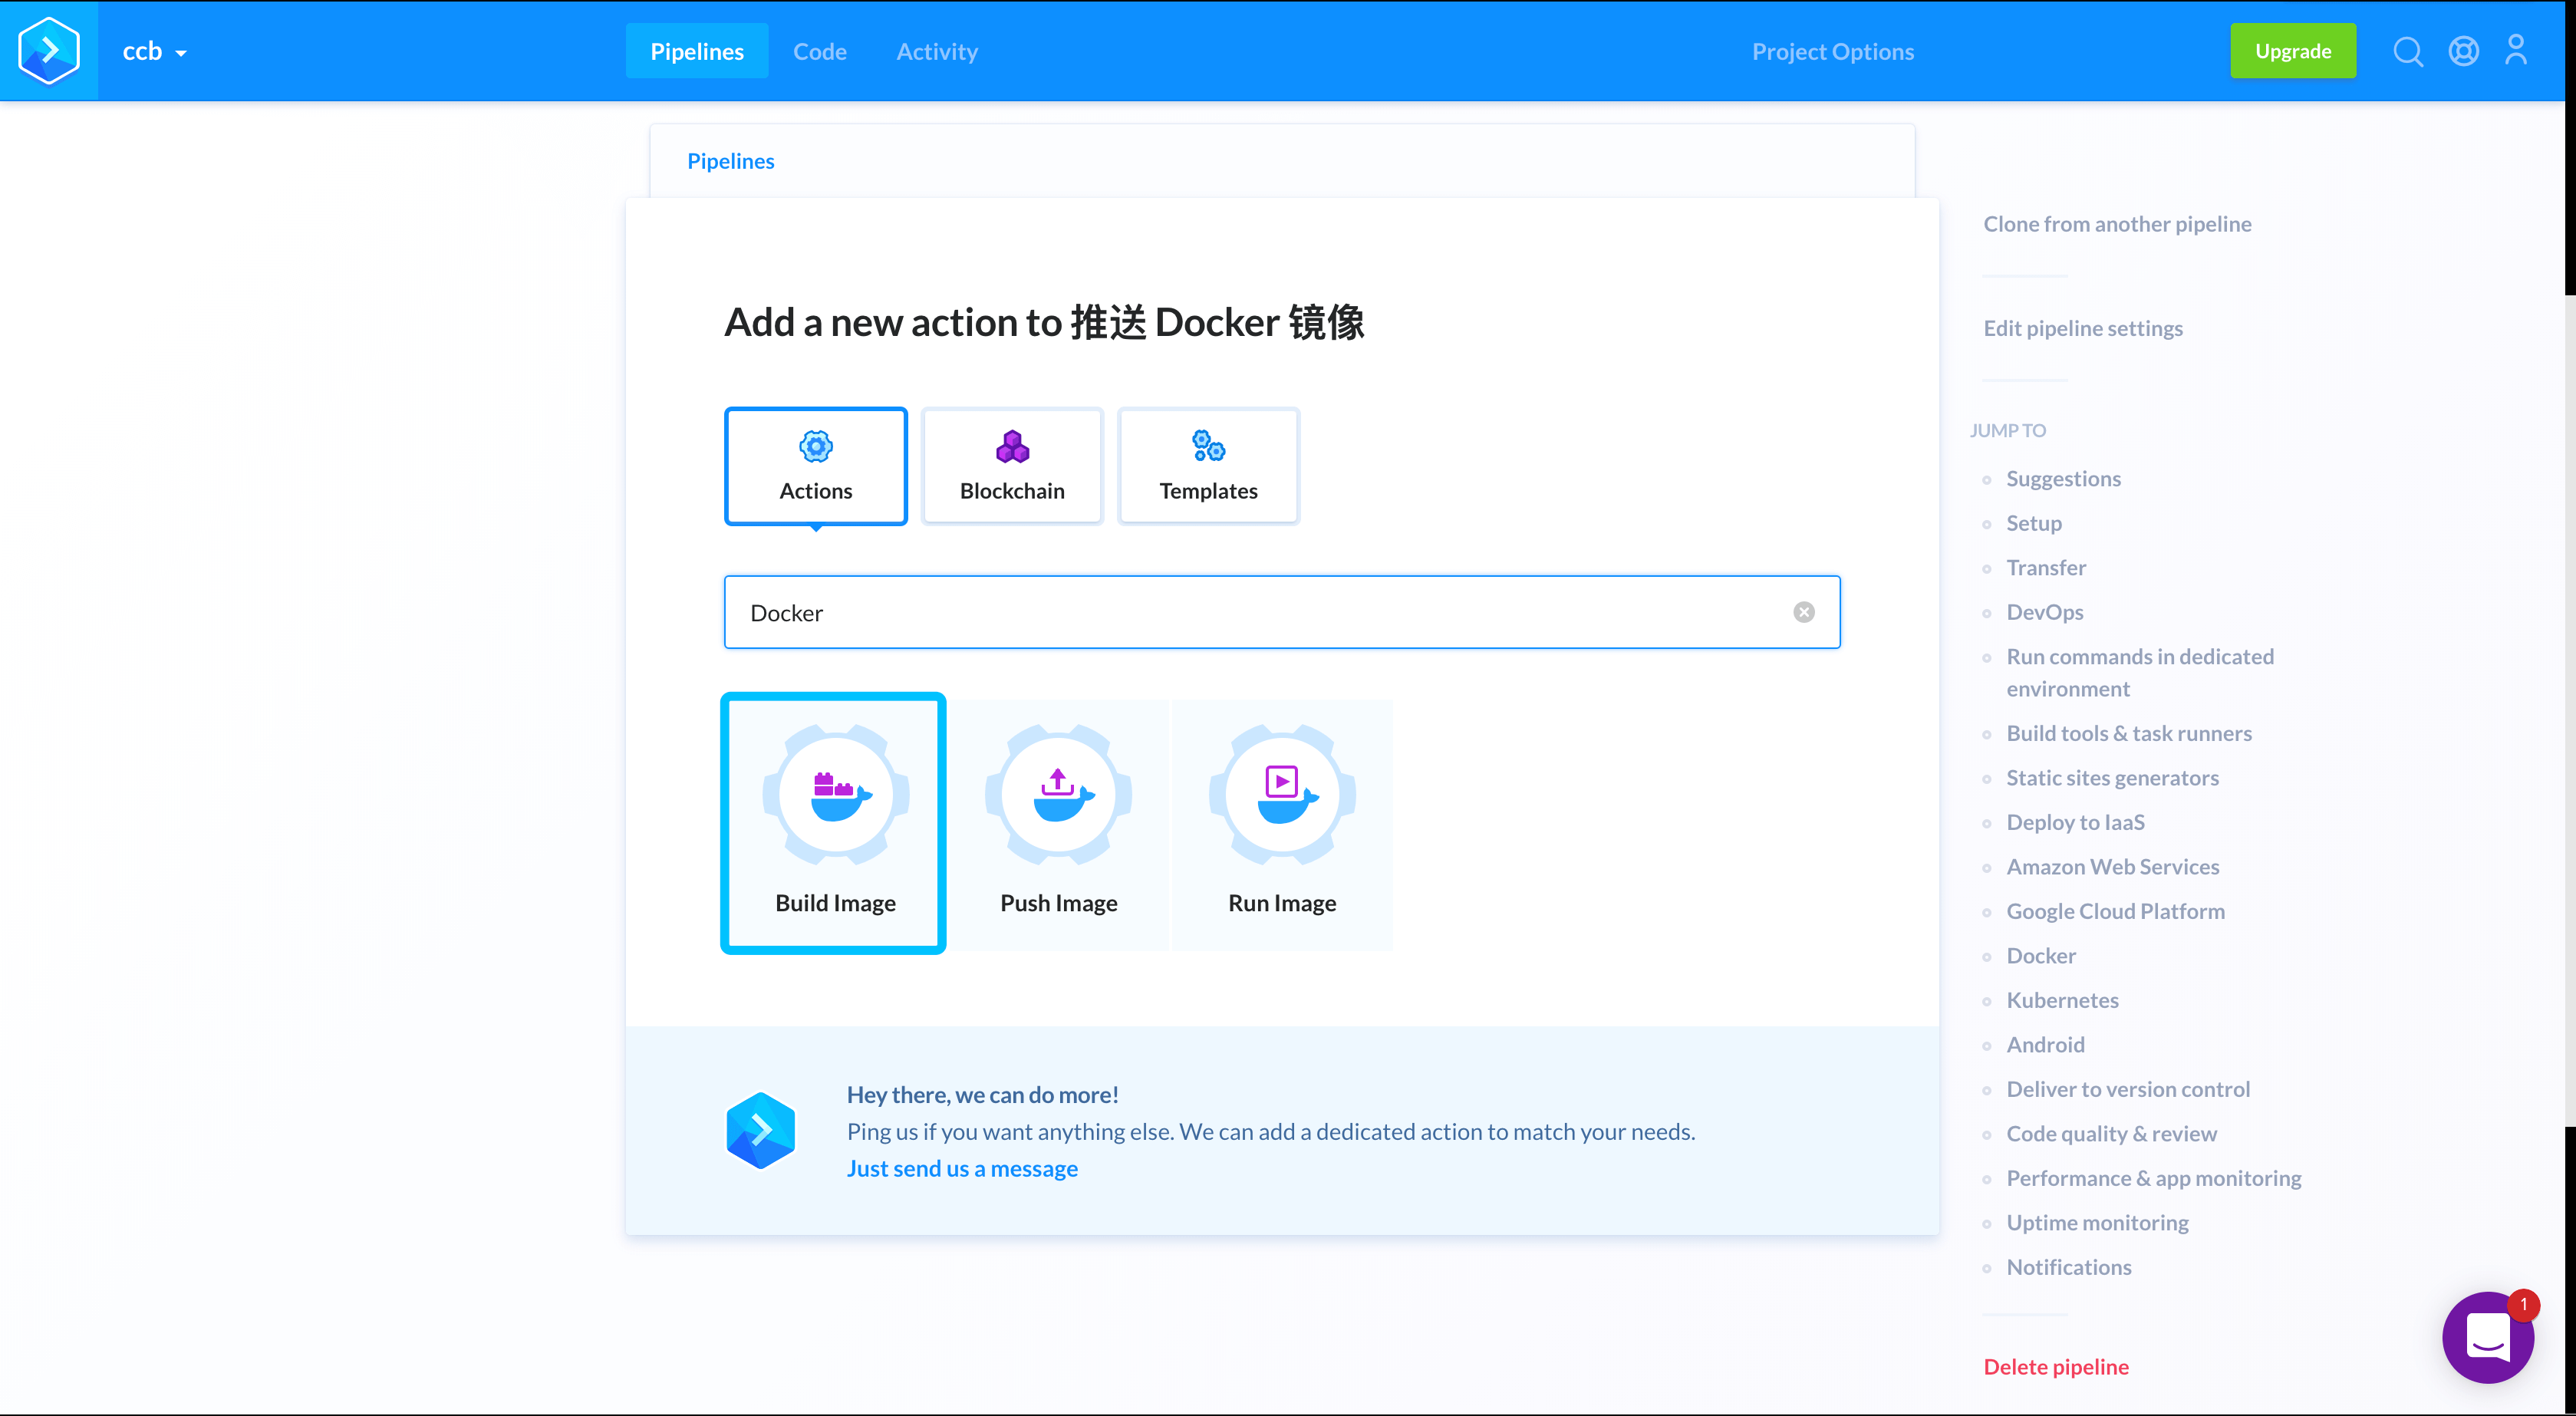Select the Push Image Docker action

[x=1058, y=822]
